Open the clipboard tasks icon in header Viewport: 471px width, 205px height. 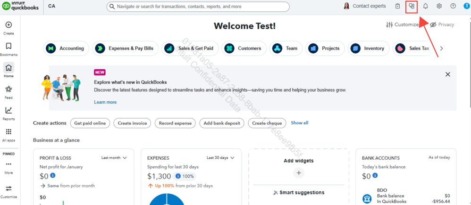pos(398,6)
